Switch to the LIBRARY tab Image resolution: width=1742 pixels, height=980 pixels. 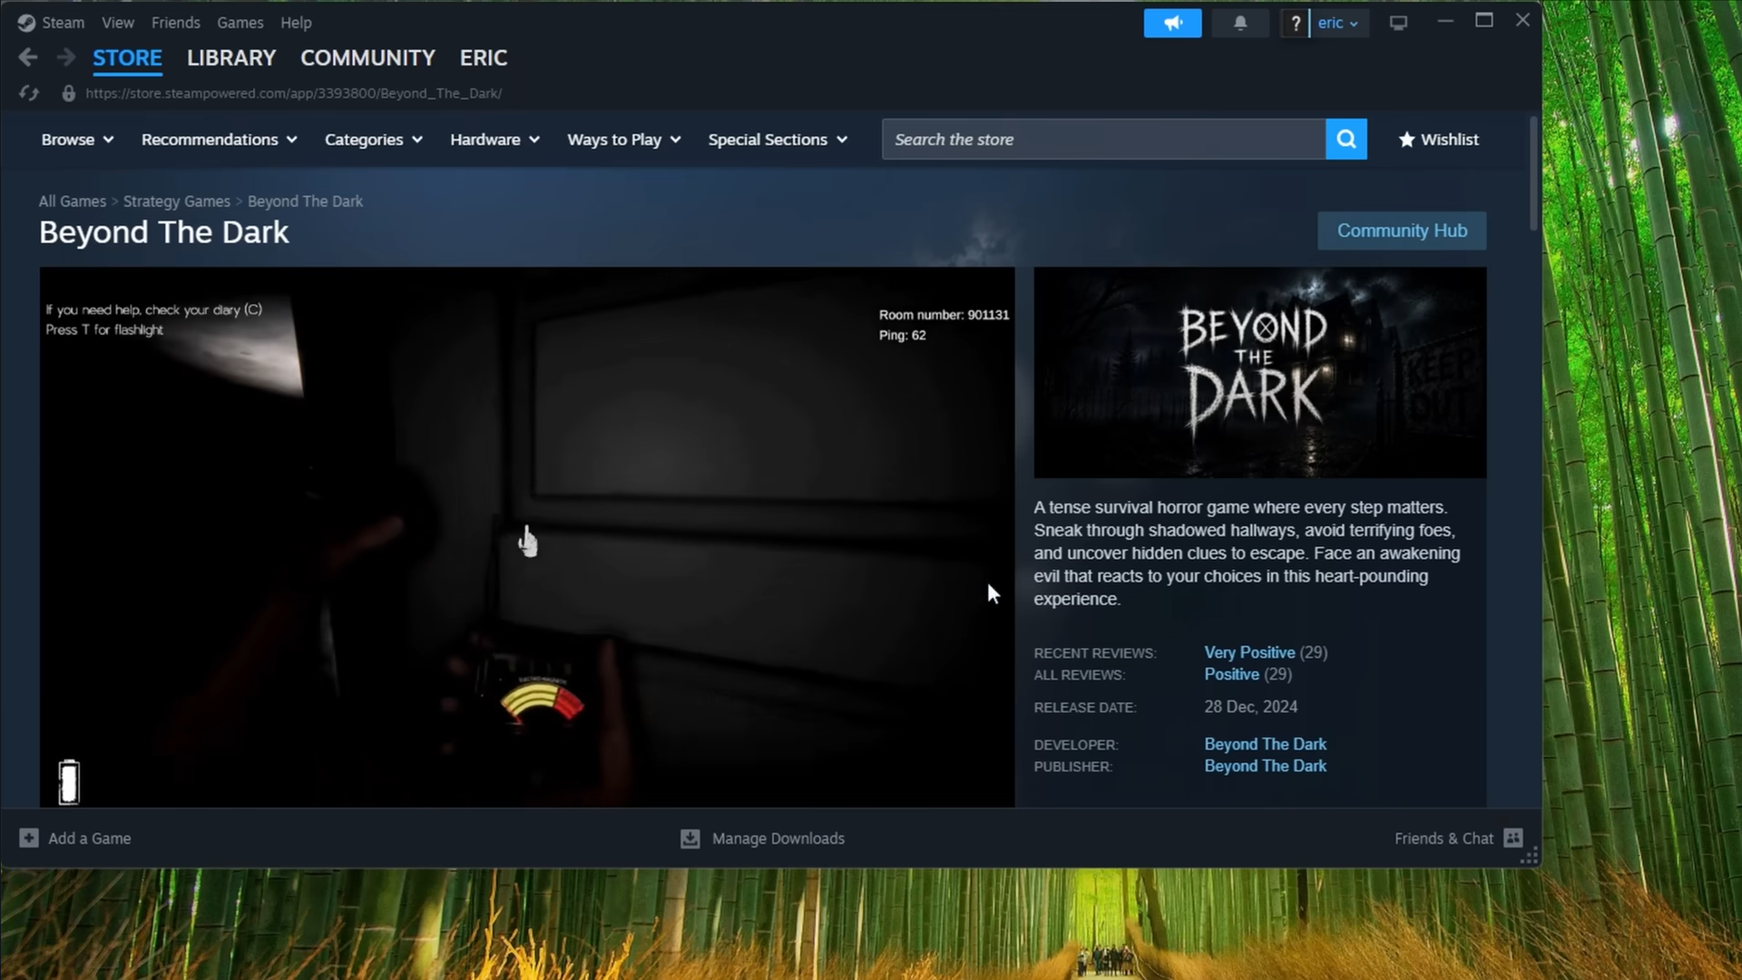click(x=231, y=58)
